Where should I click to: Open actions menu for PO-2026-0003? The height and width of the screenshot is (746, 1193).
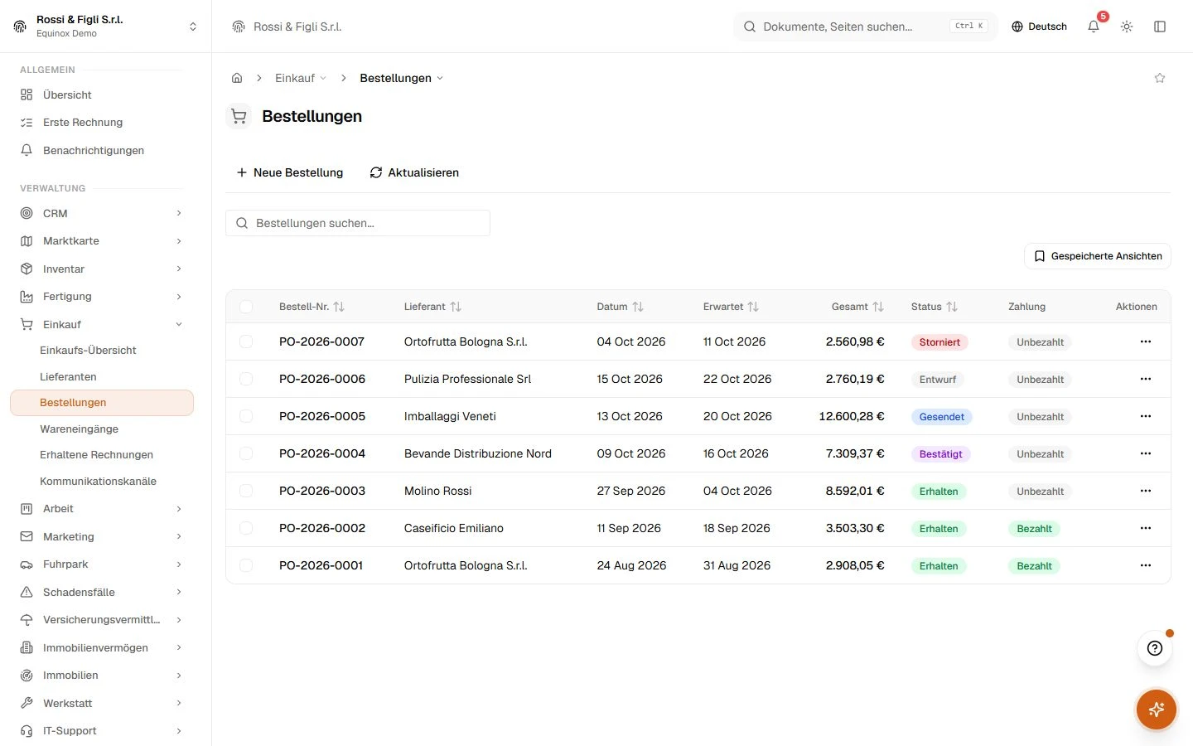tap(1146, 491)
